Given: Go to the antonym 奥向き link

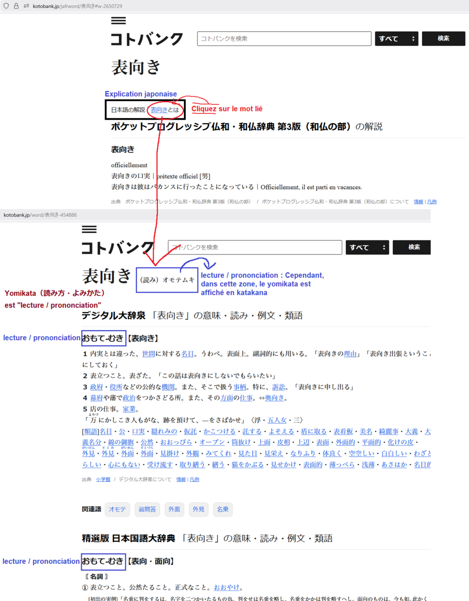Looking at the screenshot, I should click(x=275, y=398).
